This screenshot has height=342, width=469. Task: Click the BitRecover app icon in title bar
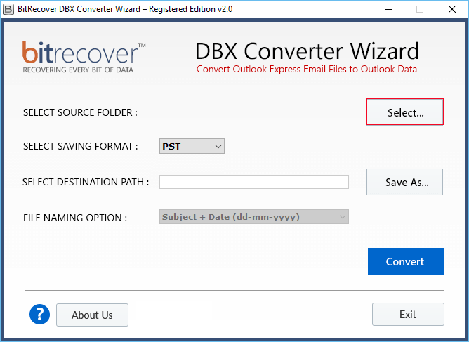click(x=8, y=9)
